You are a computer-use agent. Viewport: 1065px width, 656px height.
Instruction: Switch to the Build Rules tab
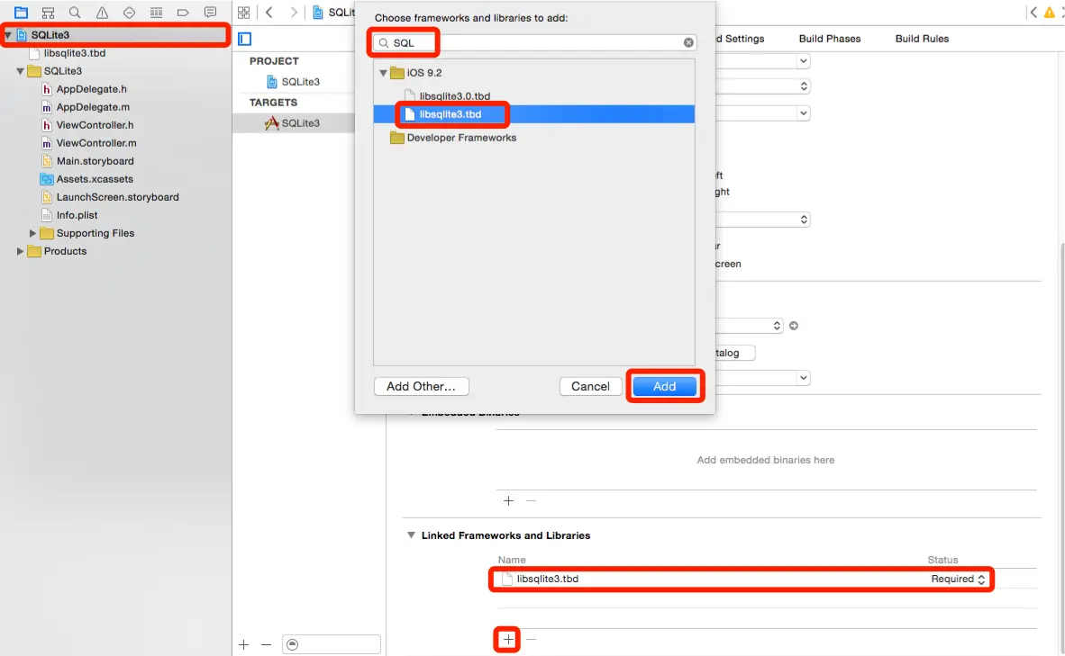click(922, 39)
